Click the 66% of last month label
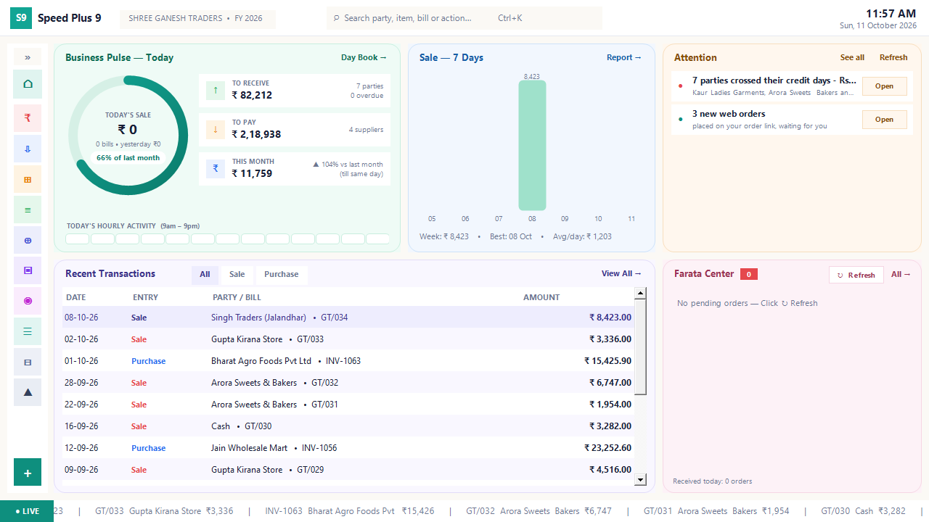This screenshot has width=929, height=522. click(128, 158)
